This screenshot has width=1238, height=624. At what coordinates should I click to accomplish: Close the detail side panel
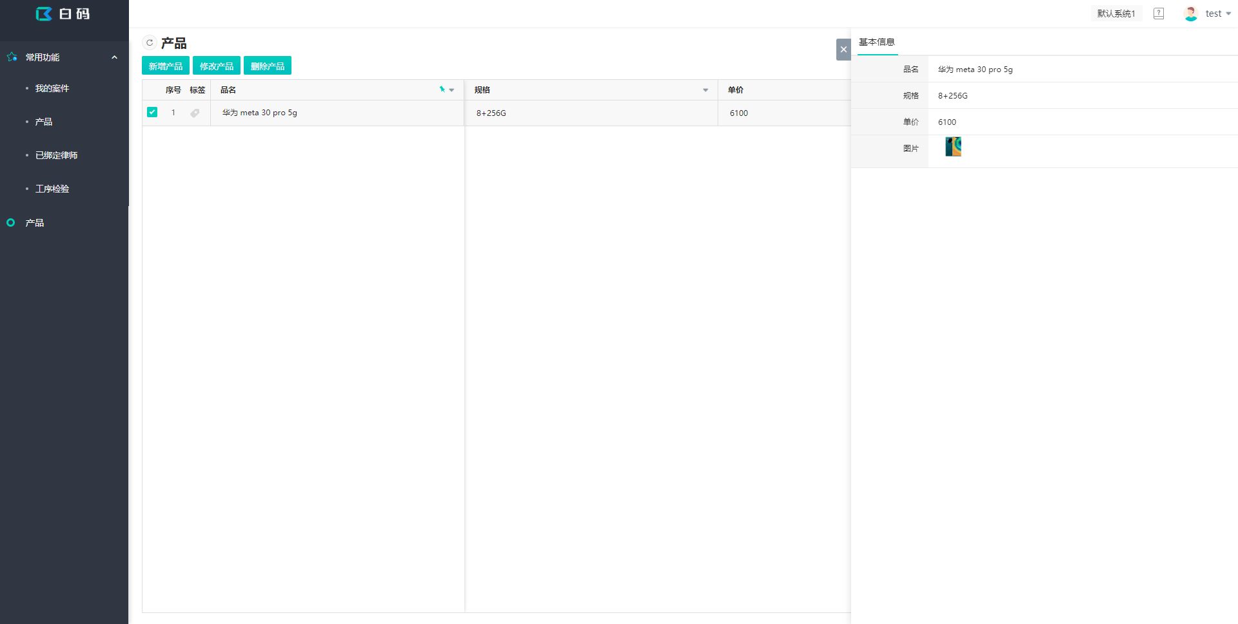[x=843, y=50]
